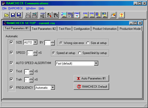Click the Trah value input field
This screenshot has width=148, height=108.
(x=27, y=80)
